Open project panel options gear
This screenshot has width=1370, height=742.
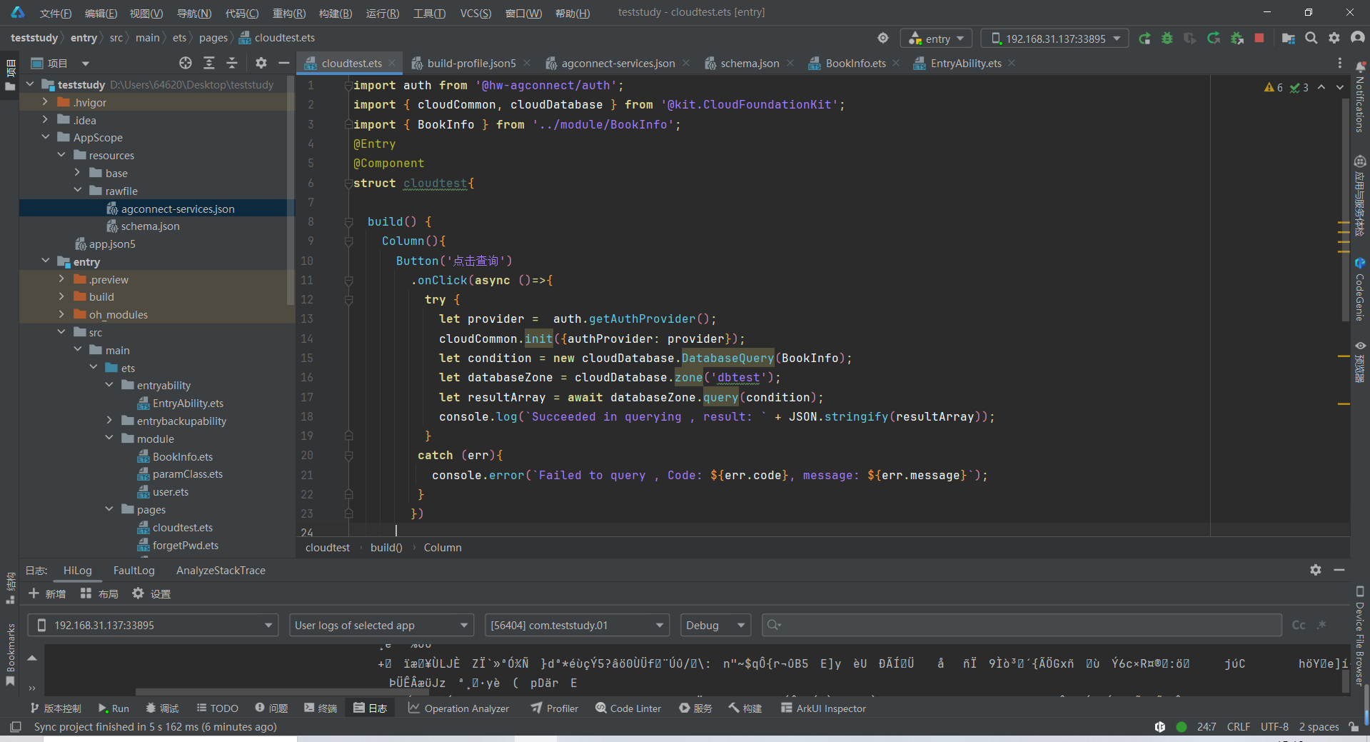(x=261, y=63)
